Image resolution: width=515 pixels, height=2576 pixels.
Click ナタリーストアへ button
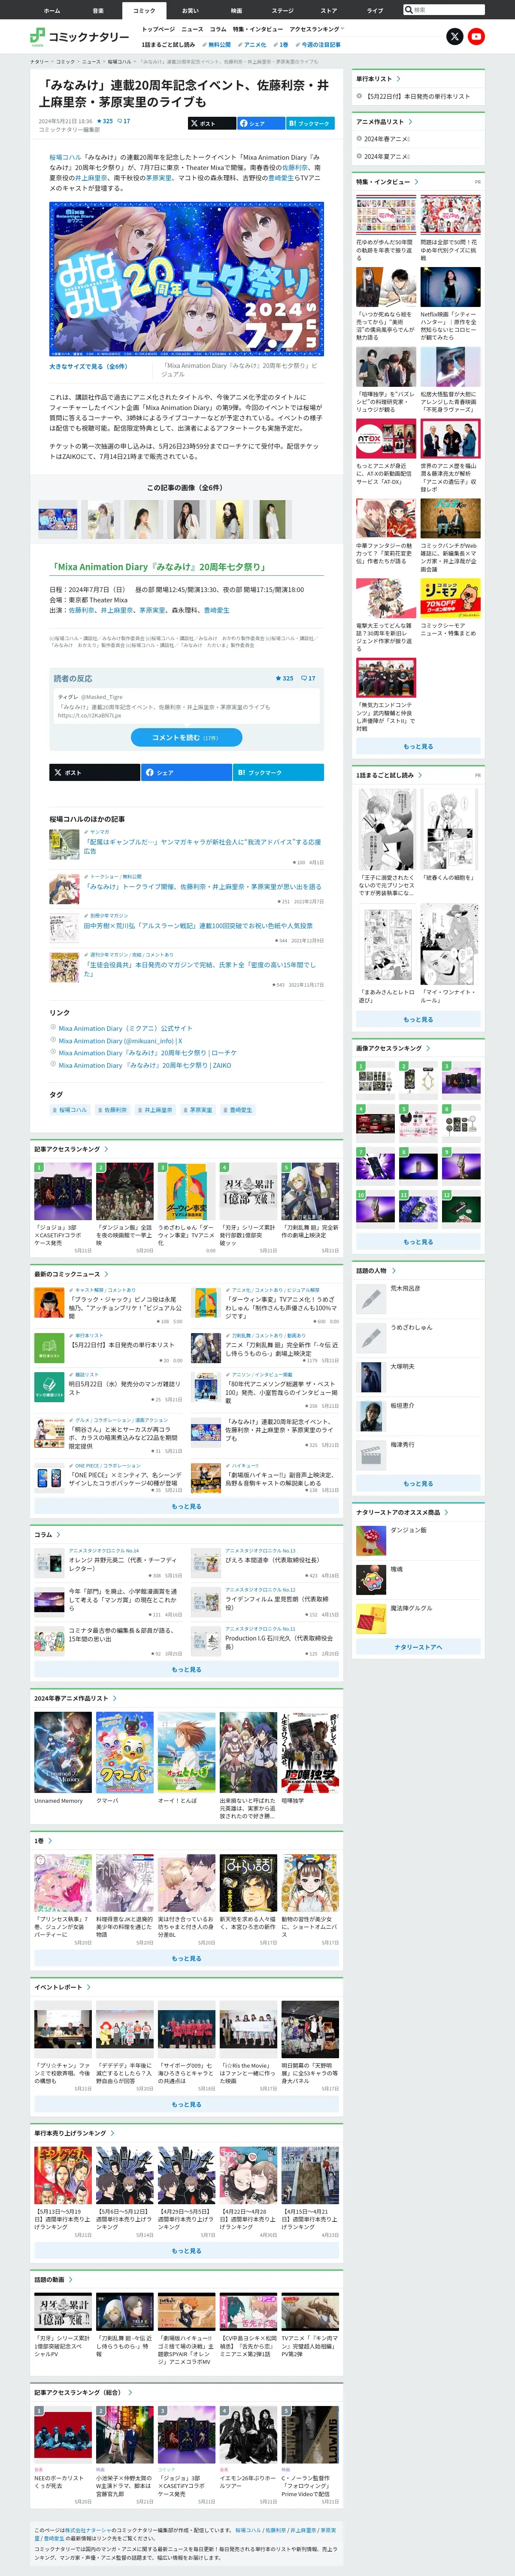pyautogui.click(x=418, y=1646)
